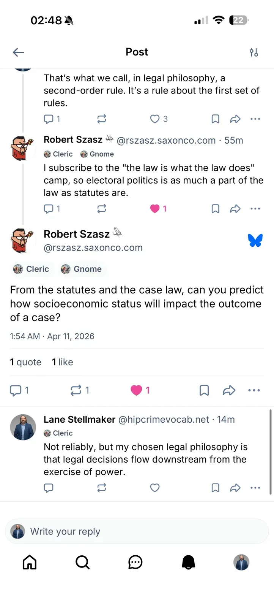The width and height of the screenshot is (274, 596).
Task: Open the ellipsis menu on Lane's reply
Action: click(x=255, y=488)
